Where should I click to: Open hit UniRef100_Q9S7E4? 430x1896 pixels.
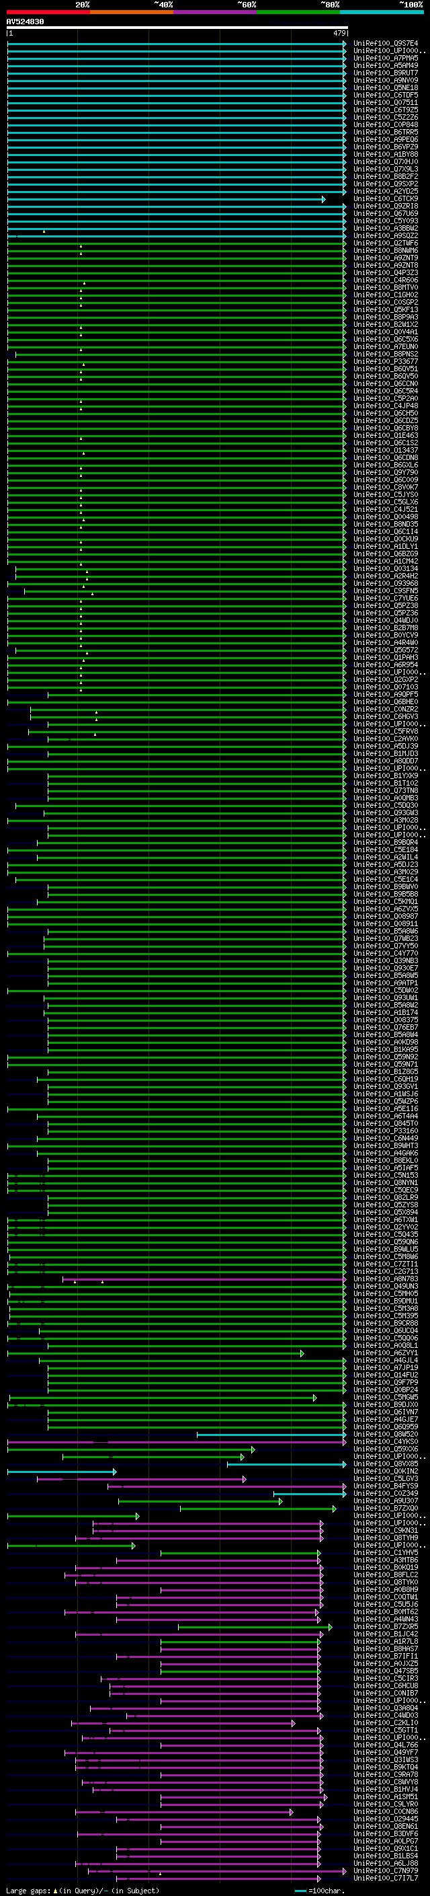(x=386, y=44)
